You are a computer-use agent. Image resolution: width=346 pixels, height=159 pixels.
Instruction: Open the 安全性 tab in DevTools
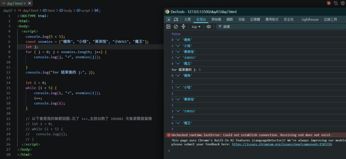tap(289, 19)
